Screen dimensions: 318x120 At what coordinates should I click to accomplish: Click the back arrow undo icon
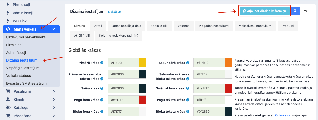pos(305,11)
